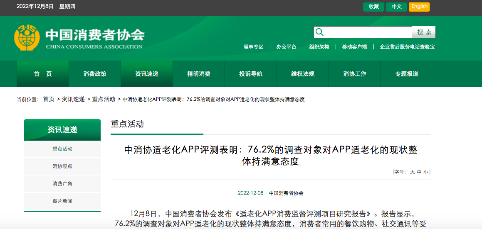
Task: Open the 消协工作 navigation menu
Action: (354, 74)
